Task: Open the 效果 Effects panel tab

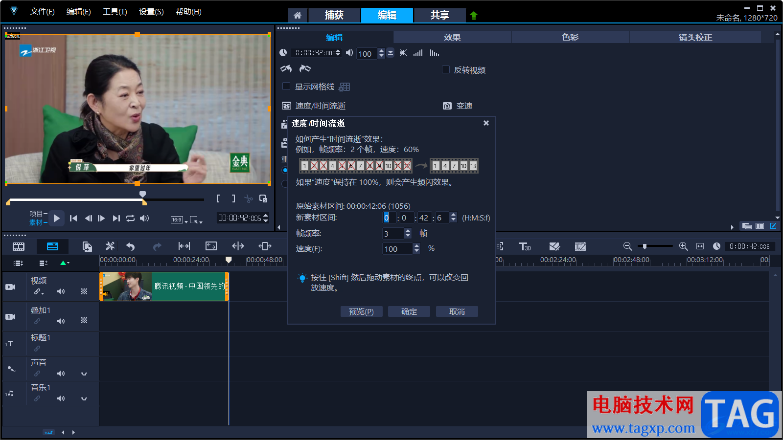Action: click(x=452, y=37)
